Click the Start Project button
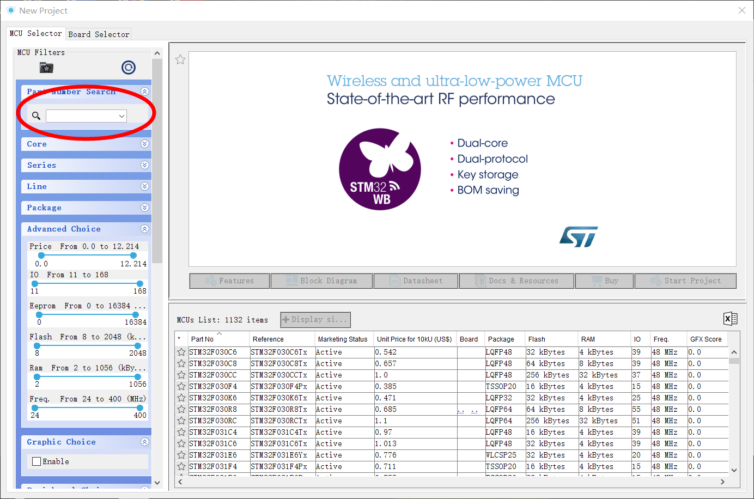 click(x=685, y=281)
